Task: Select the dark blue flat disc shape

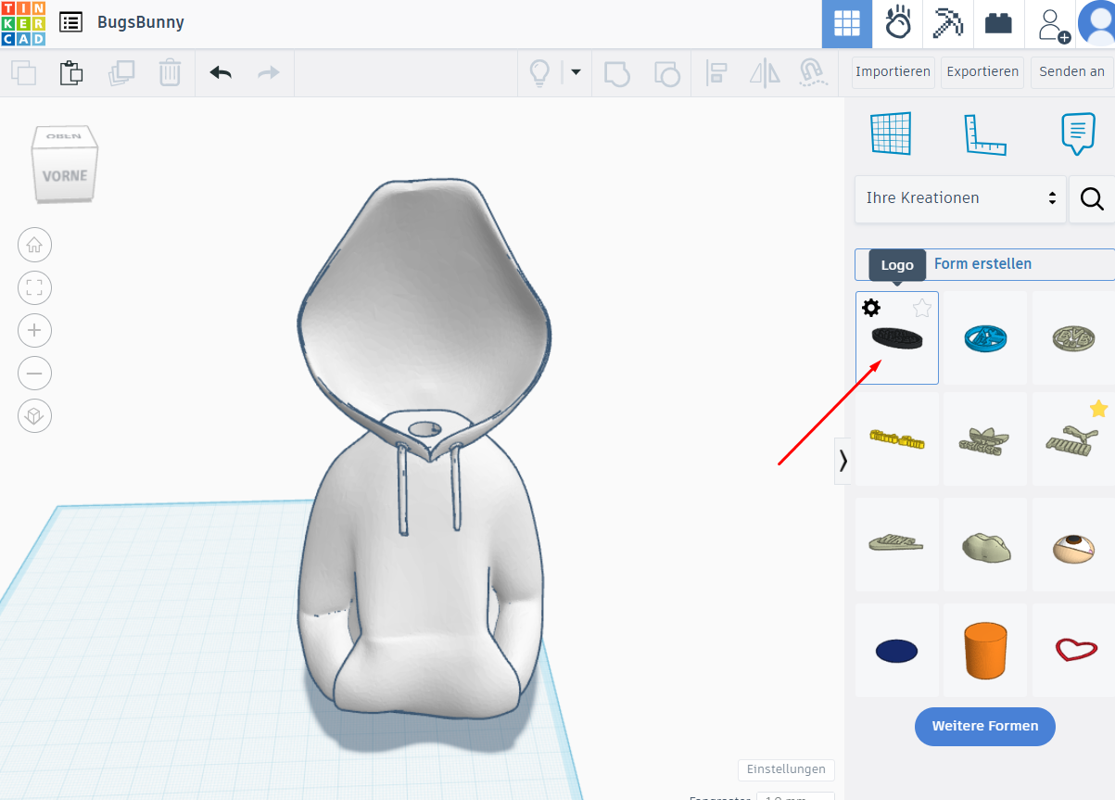Action: coord(897,650)
